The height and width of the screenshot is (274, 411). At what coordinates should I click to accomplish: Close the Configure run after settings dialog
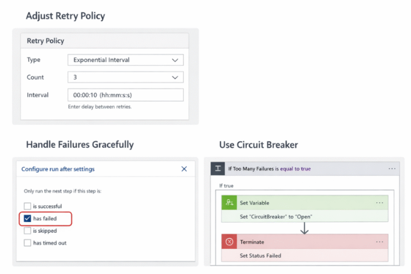(184, 169)
